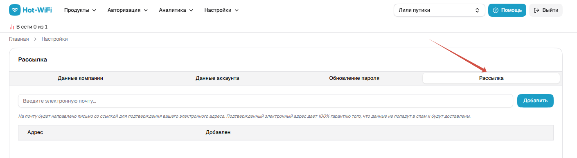Click the Добавлен column header
This screenshot has width=577, height=158.
(x=218, y=132)
